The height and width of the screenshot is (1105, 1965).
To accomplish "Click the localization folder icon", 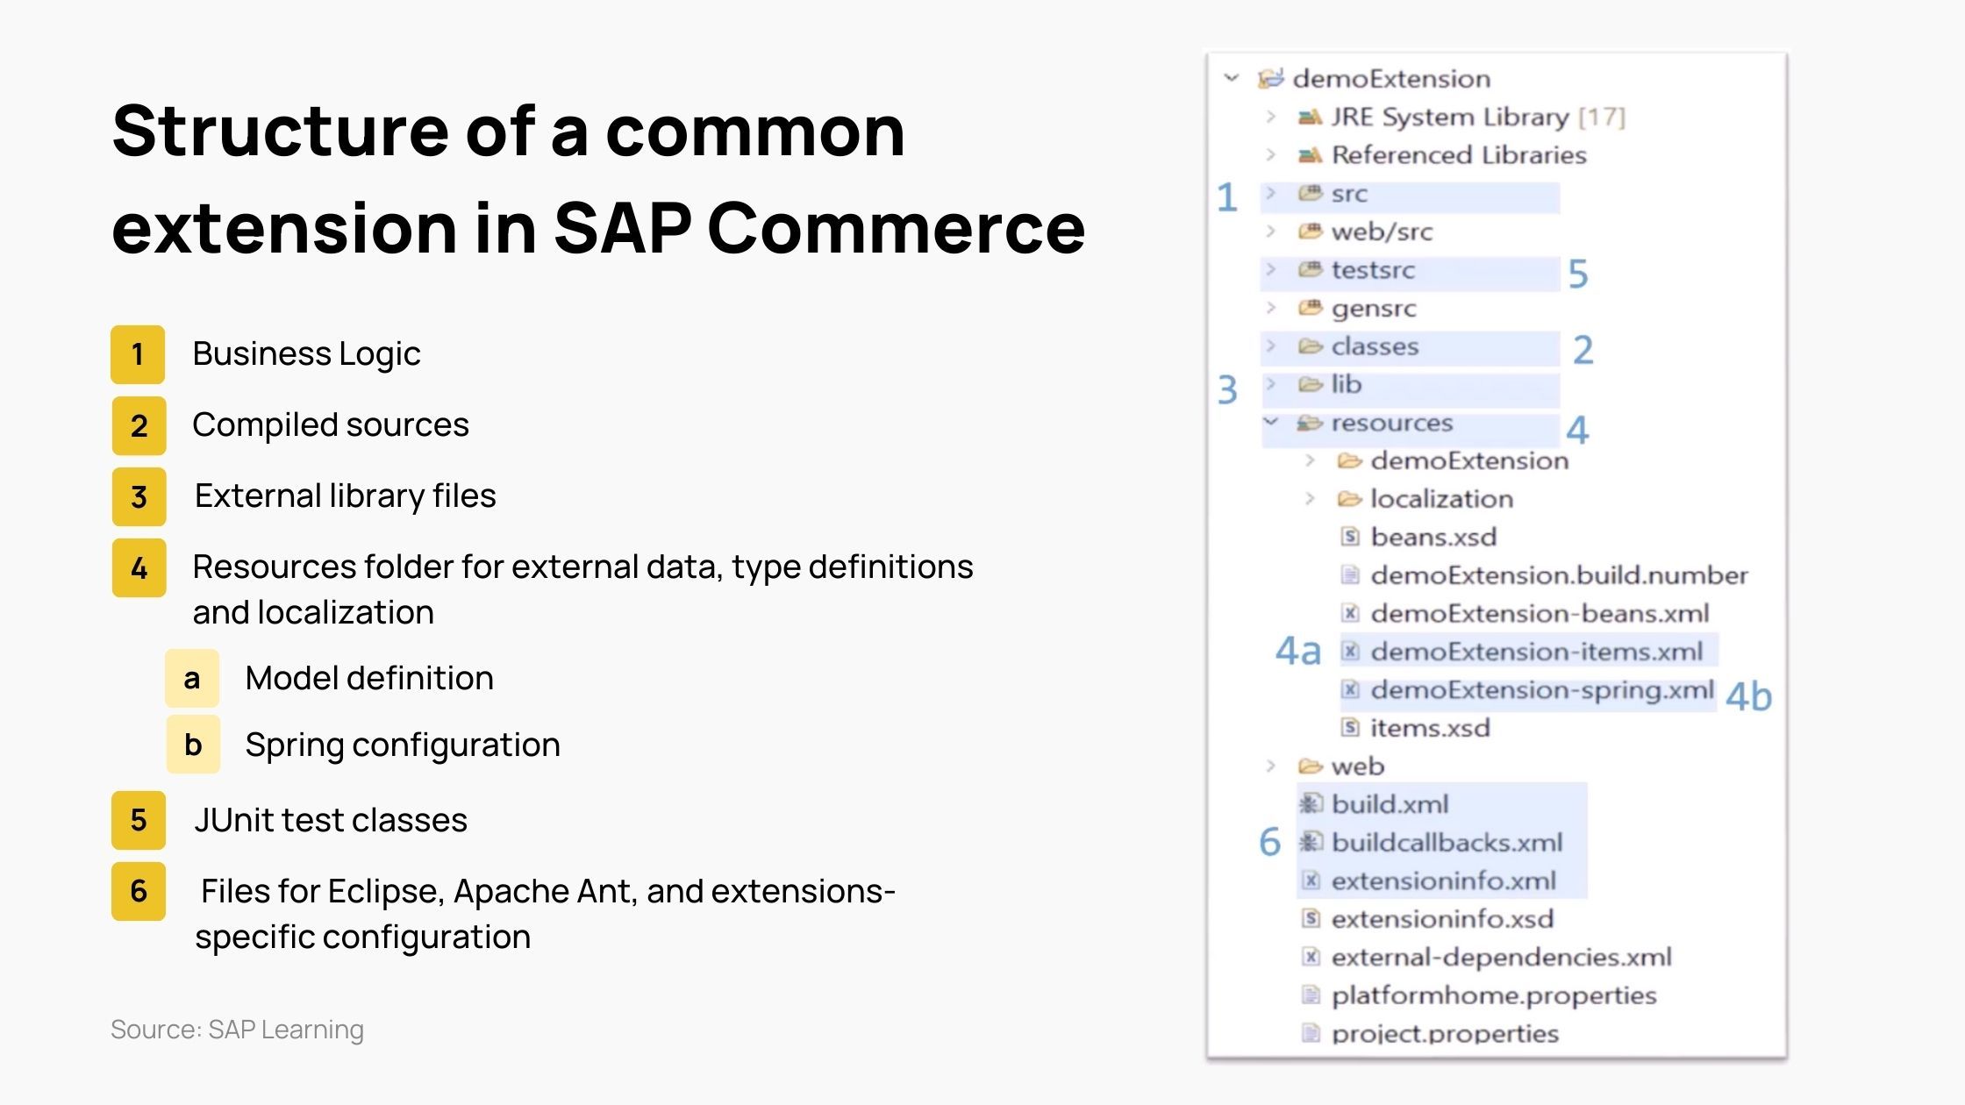I will pyautogui.click(x=1349, y=499).
